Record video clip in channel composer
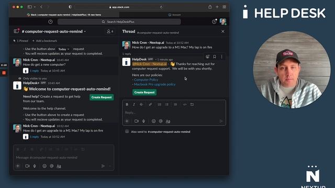This screenshot has width=335, height=188. click(27, 166)
